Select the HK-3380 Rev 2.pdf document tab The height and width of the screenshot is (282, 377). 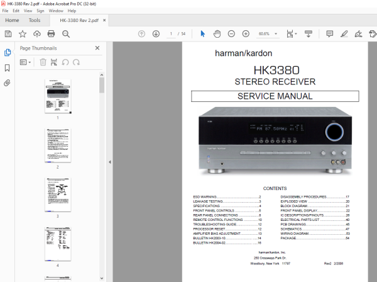79,21
